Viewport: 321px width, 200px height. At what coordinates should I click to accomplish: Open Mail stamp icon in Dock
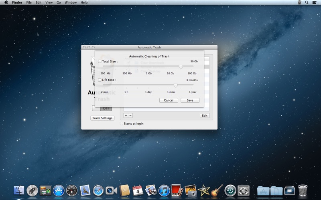point(85,190)
